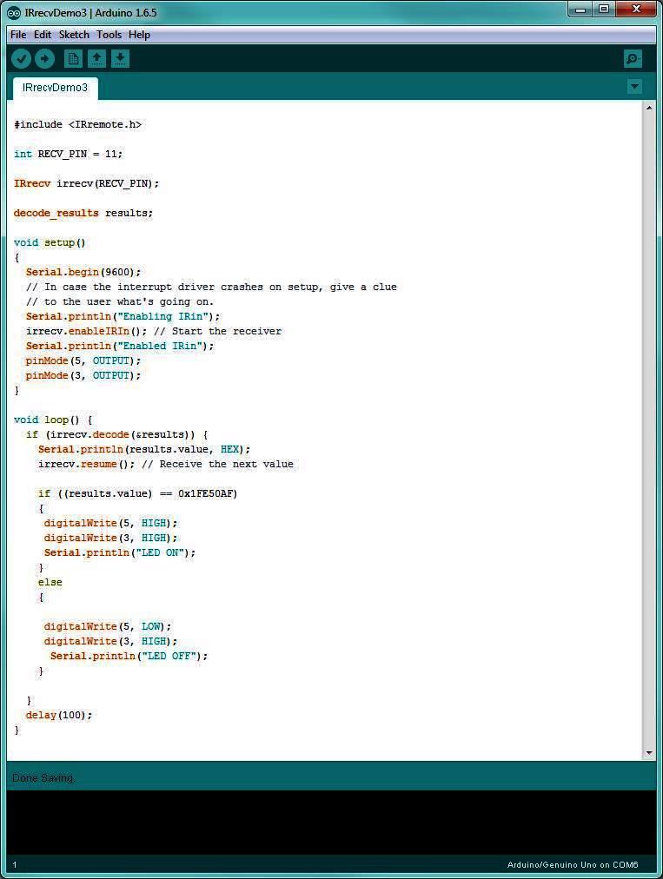The width and height of the screenshot is (663, 879).
Task: Click the 'Serial.begin(9600);' line
Action: pos(83,272)
